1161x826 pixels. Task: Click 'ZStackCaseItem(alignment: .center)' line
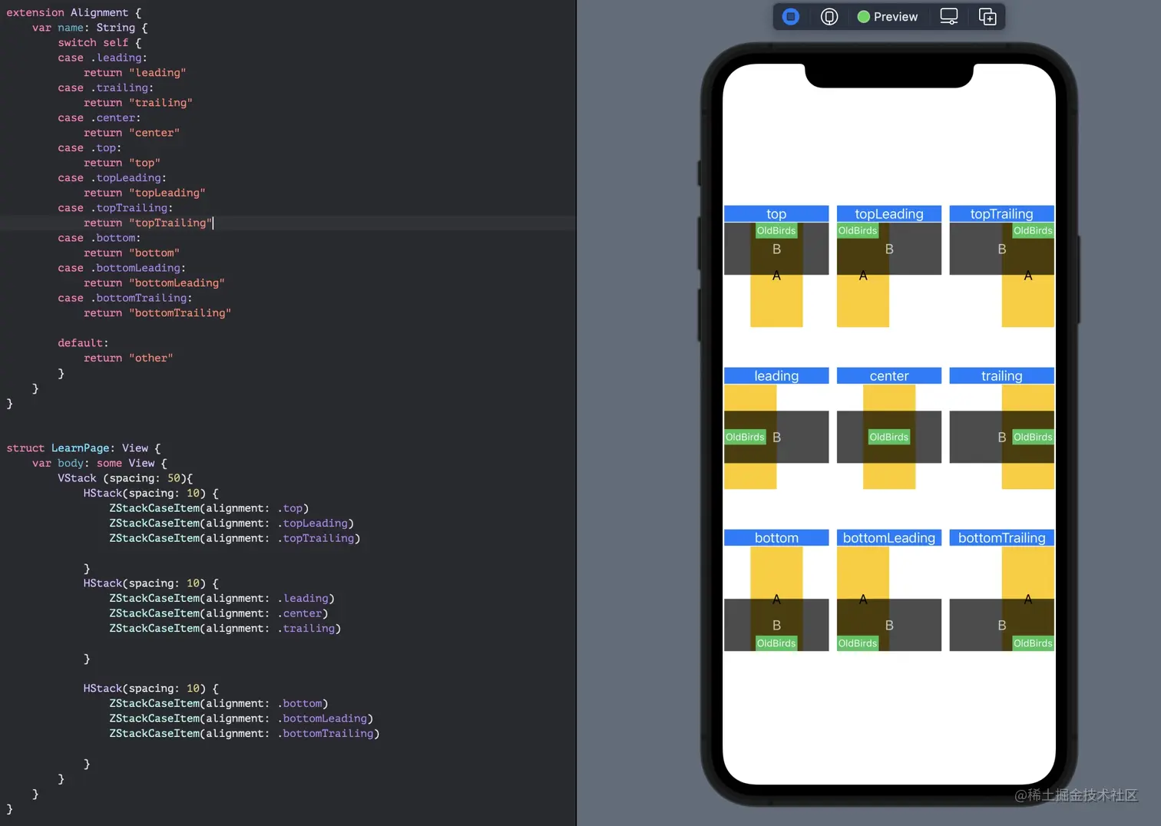coord(219,613)
